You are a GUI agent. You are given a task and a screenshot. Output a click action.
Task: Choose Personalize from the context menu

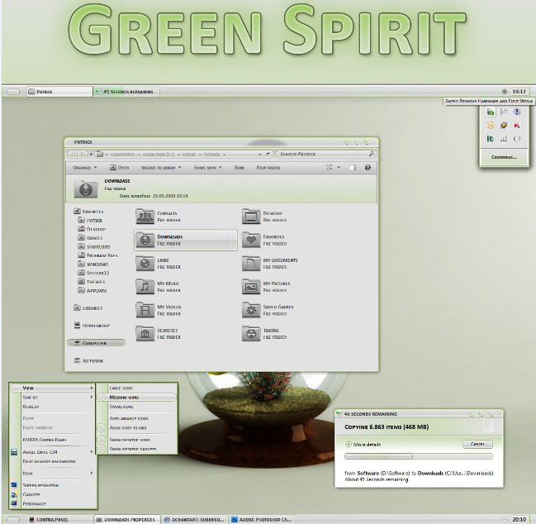tap(53, 503)
